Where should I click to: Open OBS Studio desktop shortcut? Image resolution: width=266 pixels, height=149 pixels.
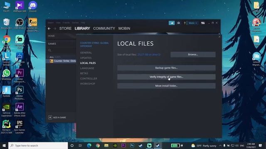pyautogui.click(x=20, y=24)
